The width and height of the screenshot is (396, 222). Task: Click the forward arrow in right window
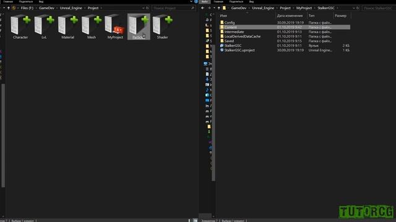209,8
